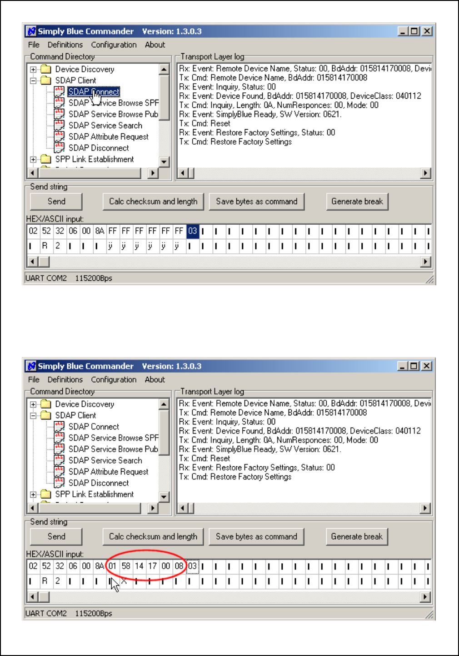Click SDAP Attribute Request icon in upper window
The height and width of the screenshot is (656, 459).
59,136
